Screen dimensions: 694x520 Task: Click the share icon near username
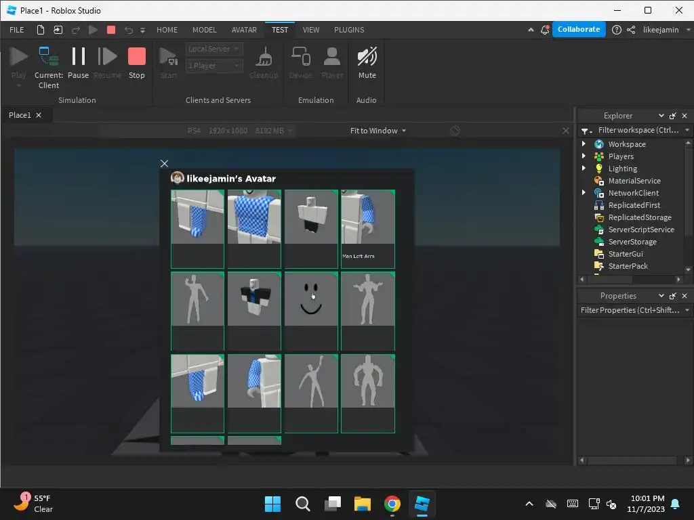point(631,30)
